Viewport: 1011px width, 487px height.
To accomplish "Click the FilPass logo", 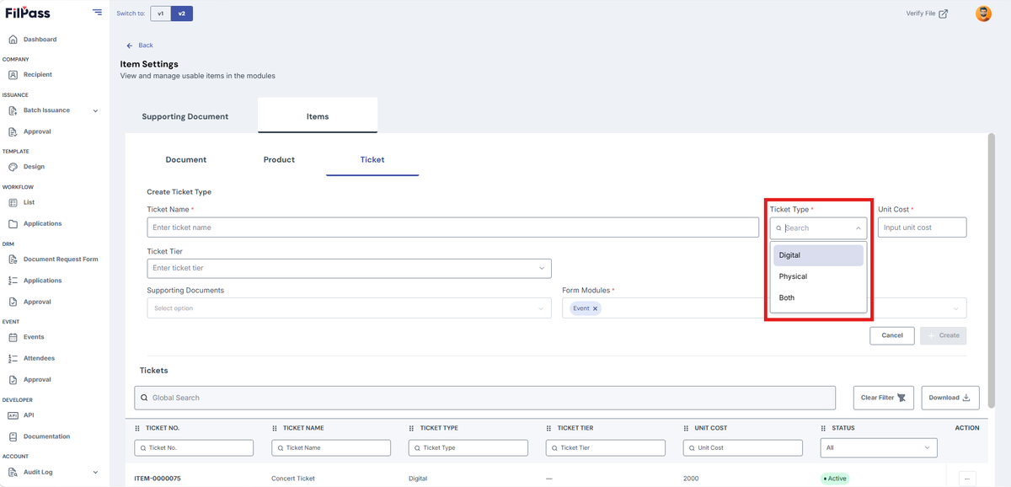I will coord(28,13).
